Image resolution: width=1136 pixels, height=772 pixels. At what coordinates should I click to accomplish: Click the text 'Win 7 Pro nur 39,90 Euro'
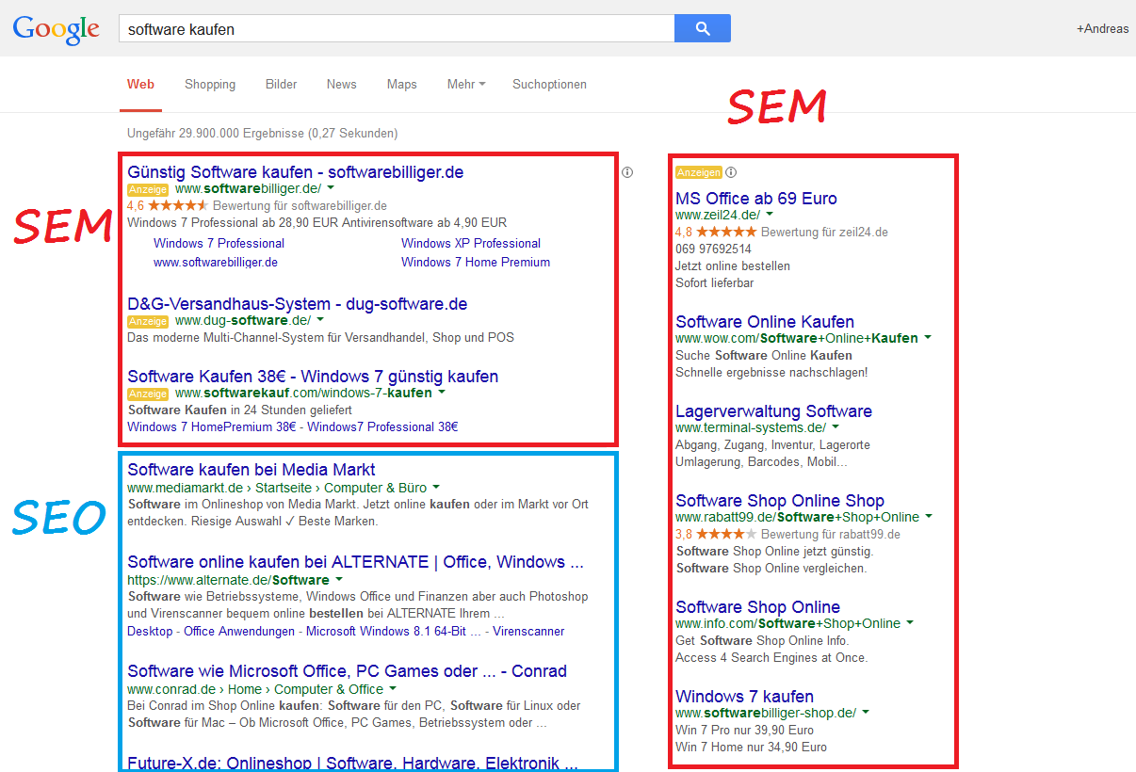[x=744, y=730]
